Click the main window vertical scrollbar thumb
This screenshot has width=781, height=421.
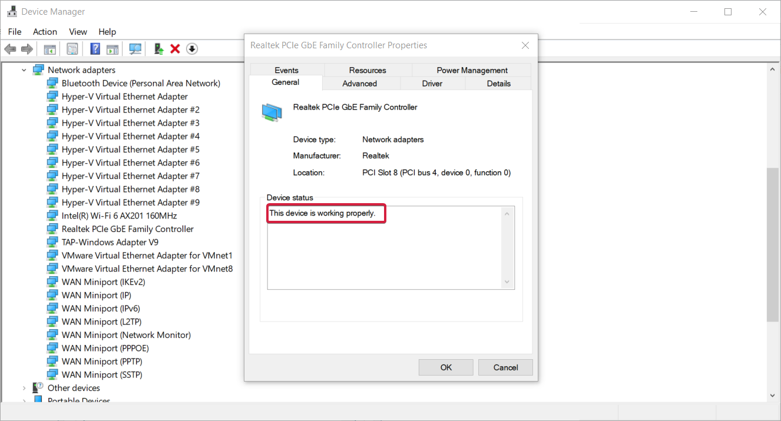point(772,244)
